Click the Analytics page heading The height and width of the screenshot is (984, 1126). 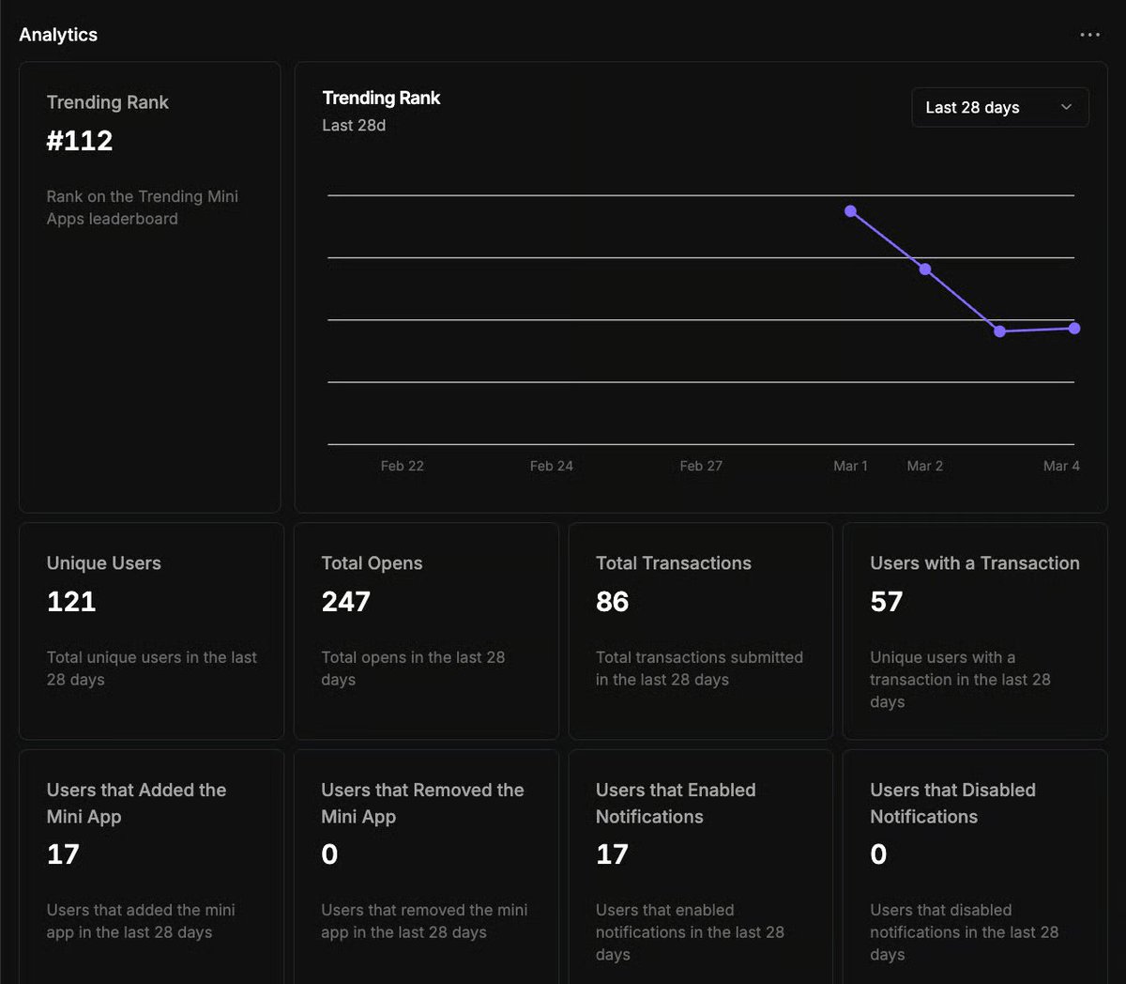(58, 35)
